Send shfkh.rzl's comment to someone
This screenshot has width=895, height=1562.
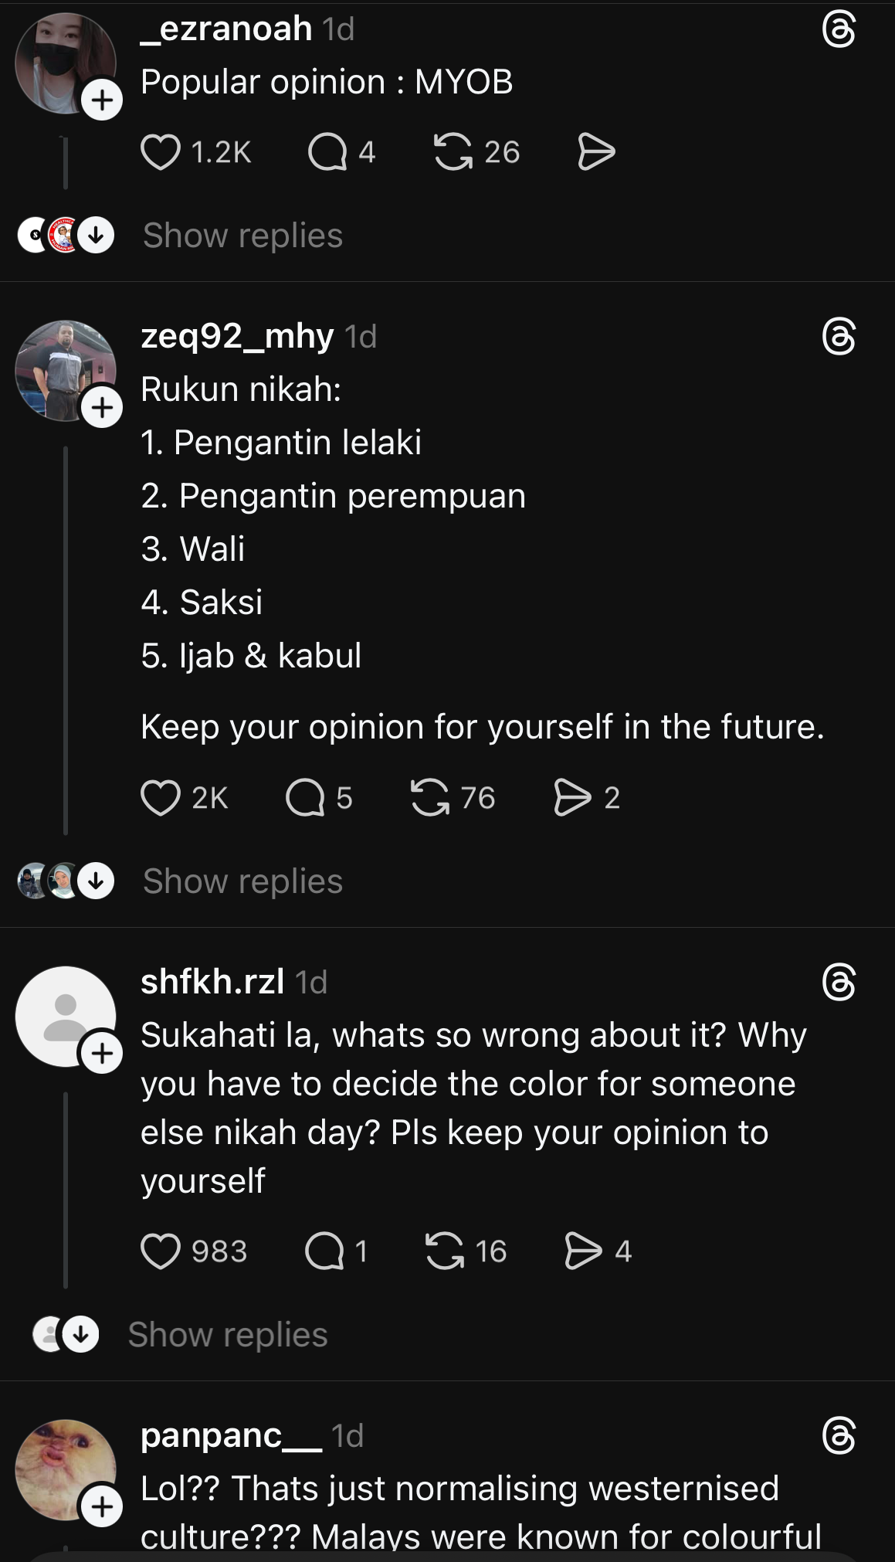pos(583,1251)
